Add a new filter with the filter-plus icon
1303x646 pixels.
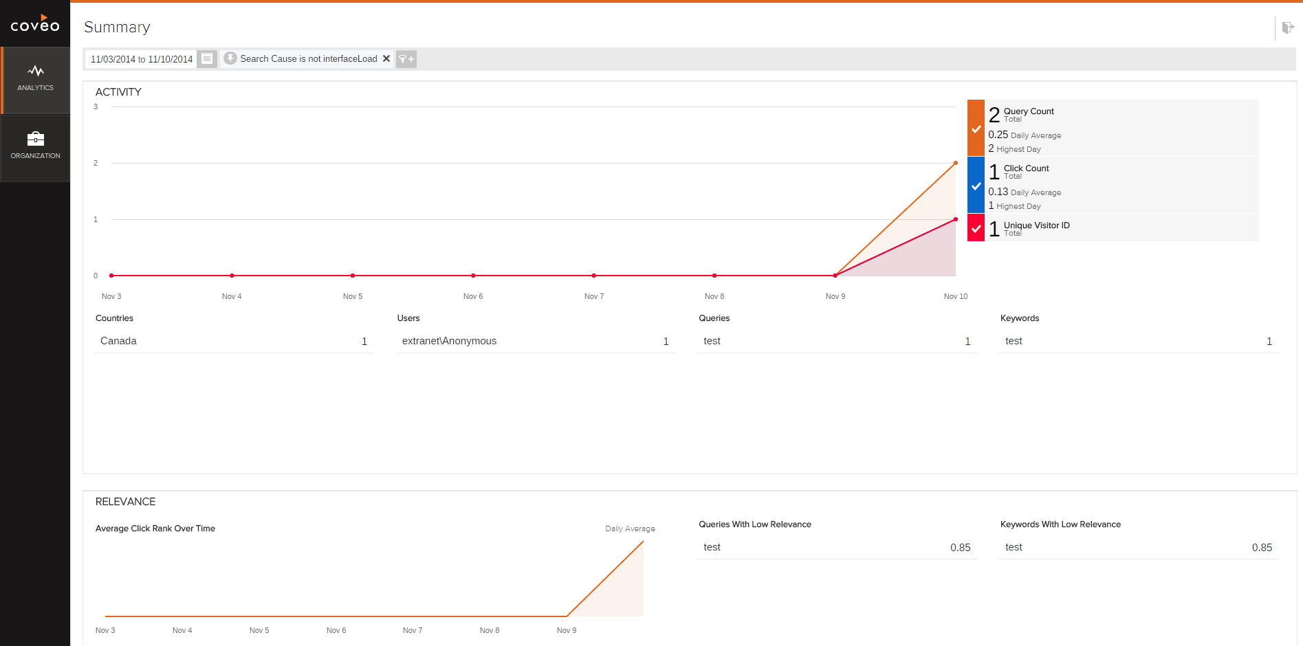pyautogui.click(x=406, y=59)
